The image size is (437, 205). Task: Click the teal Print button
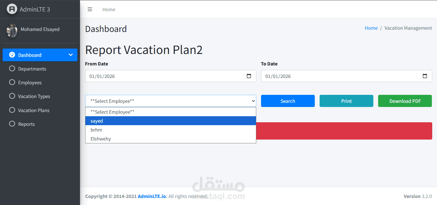[x=346, y=101]
